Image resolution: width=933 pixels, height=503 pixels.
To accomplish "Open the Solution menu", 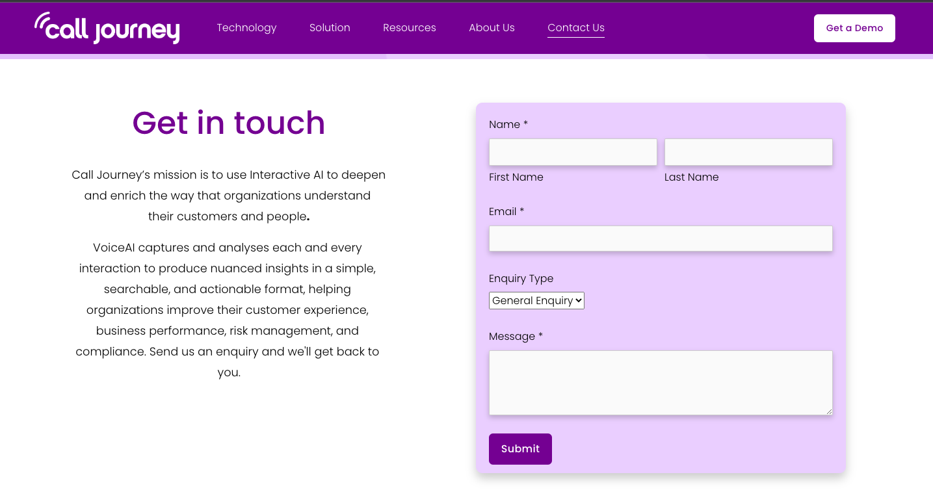I will point(330,28).
